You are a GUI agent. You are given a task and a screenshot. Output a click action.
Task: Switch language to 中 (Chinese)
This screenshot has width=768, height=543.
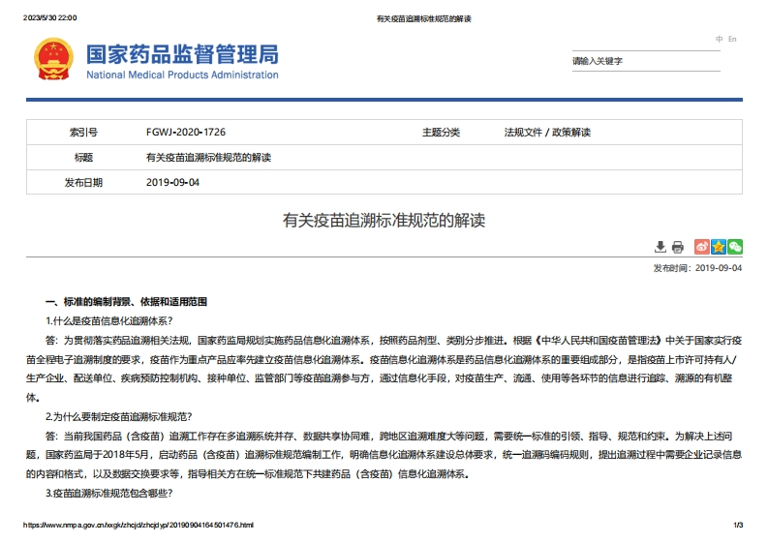click(720, 39)
